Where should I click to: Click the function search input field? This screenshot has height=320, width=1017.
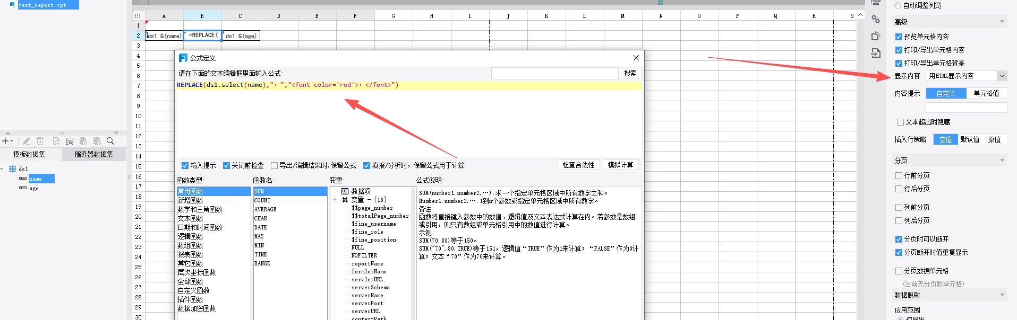click(x=554, y=74)
